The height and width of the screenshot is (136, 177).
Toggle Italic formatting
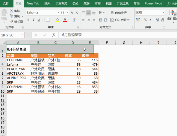pyautogui.click(x=33, y=20)
